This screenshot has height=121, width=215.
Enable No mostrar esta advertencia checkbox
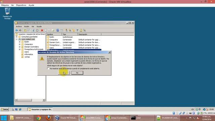[x=48, y=69]
